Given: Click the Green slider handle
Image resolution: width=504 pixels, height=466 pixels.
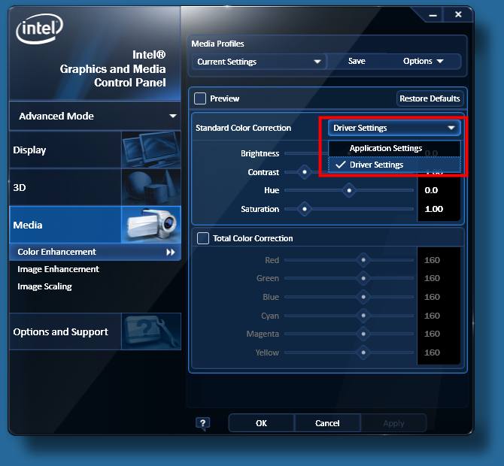Looking at the screenshot, I should click(x=363, y=278).
